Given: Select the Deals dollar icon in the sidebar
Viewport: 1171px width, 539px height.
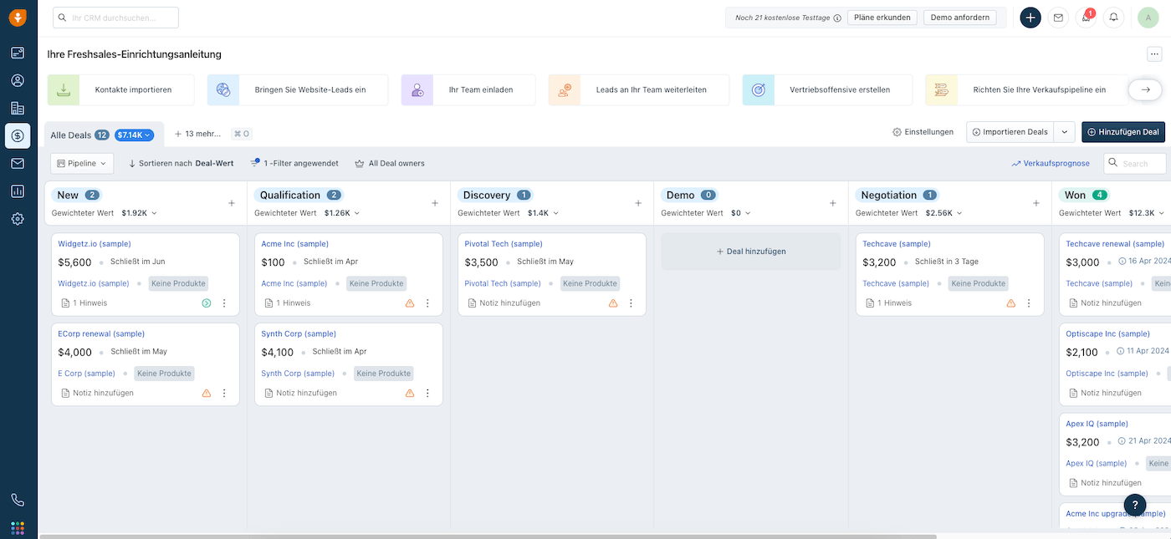Looking at the screenshot, I should (x=18, y=135).
